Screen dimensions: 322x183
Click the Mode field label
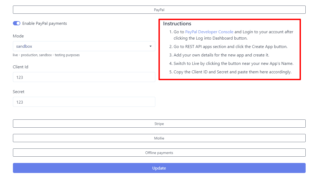click(x=18, y=36)
